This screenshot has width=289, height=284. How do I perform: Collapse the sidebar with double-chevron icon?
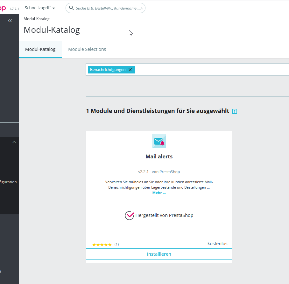click(10, 21)
